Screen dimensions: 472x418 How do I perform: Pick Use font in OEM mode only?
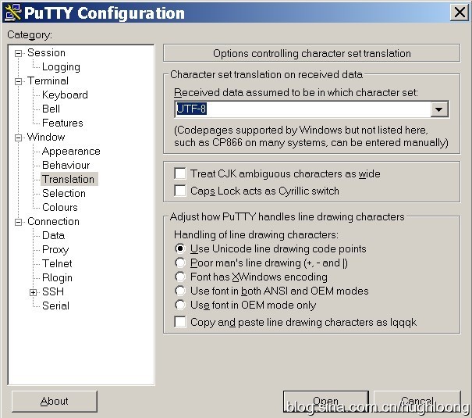pyautogui.click(x=180, y=305)
